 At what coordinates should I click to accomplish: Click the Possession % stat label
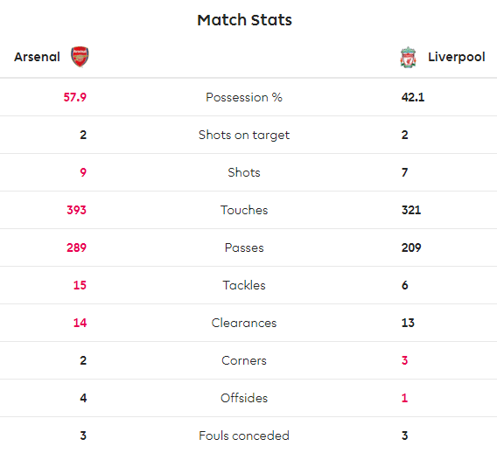pyautogui.click(x=244, y=97)
